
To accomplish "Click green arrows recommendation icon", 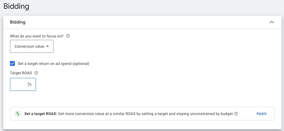I will tap(18, 114).
